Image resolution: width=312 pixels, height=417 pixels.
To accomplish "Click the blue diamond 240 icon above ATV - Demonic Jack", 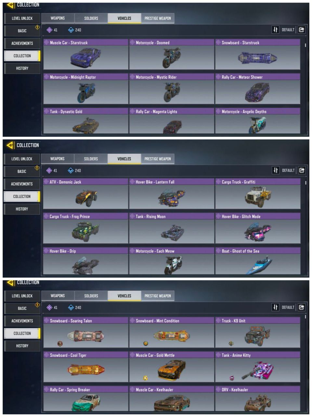I will coord(71,170).
